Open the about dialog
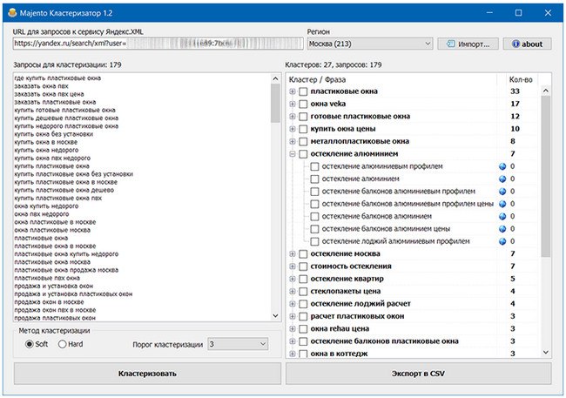The width and height of the screenshot is (566, 398). coord(528,44)
